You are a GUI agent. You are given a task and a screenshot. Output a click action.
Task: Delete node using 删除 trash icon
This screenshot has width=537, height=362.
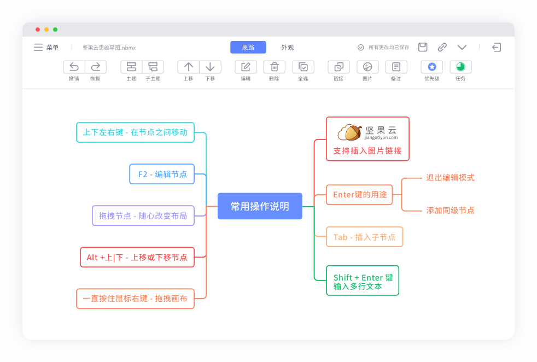pos(275,67)
